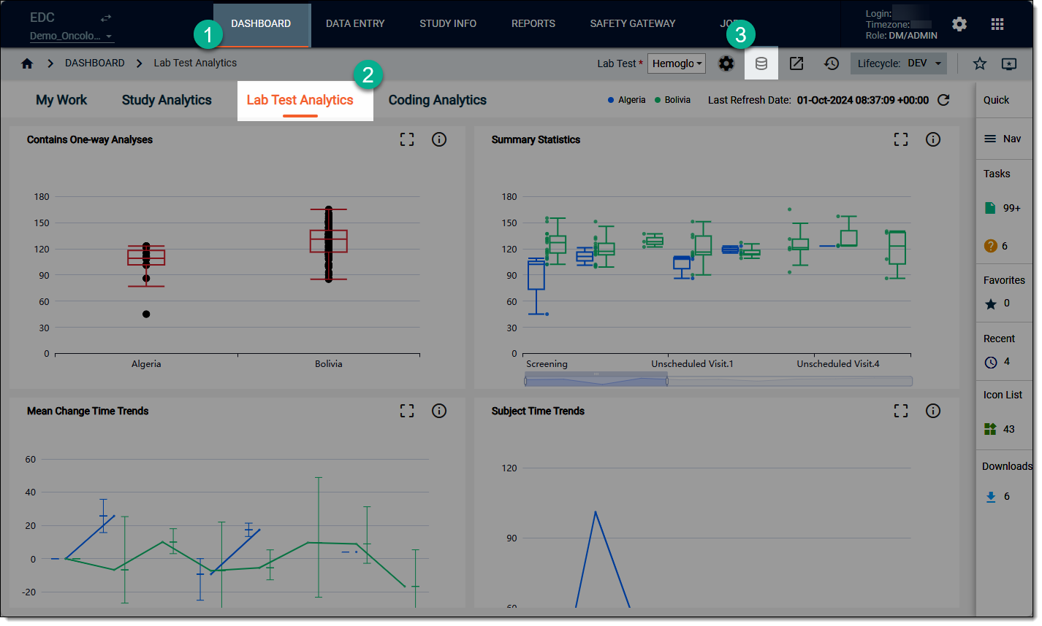Expand Contains One-way Analyses chart fullscreen

pos(407,139)
